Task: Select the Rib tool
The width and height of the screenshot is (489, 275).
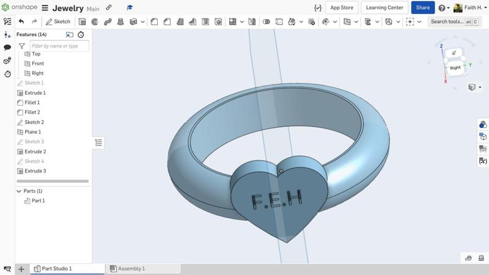Action: pos(193,21)
